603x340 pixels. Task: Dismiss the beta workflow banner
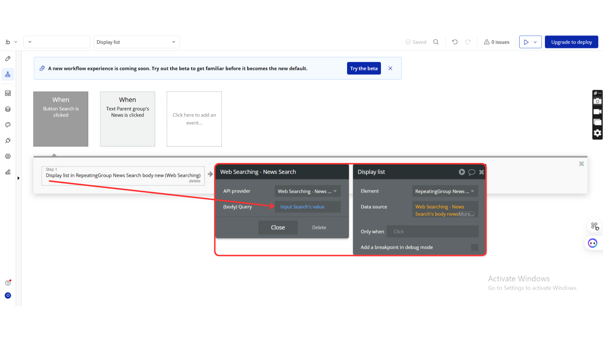pyautogui.click(x=390, y=68)
